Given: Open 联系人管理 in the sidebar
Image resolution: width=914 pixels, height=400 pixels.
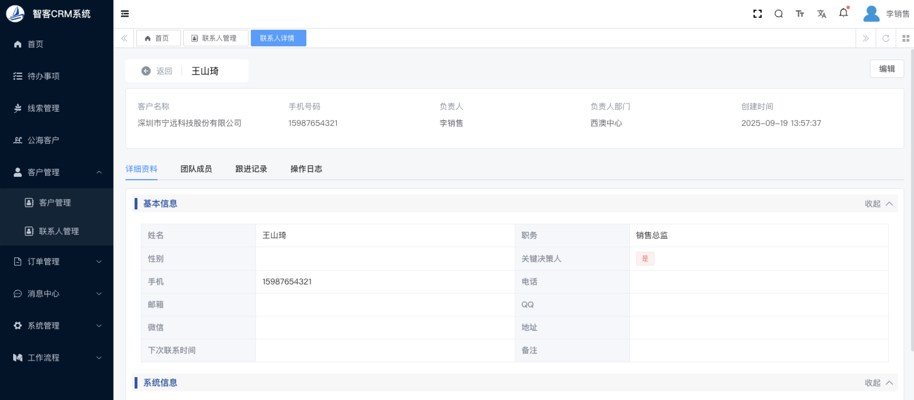Looking at the screenshot, I should point(58,231).
